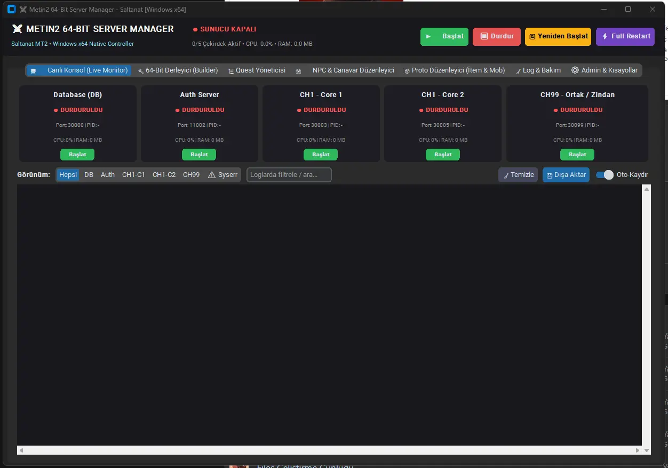
Task: Click the console's horizontal scrollbar right arrow
Action: tap(638, 450)
